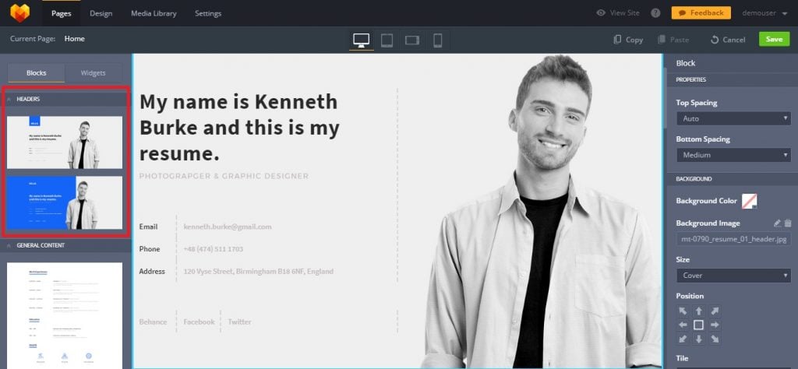Click the builder logo icon
Viewport: 798px width, 369px height.
tap(19, 13)
